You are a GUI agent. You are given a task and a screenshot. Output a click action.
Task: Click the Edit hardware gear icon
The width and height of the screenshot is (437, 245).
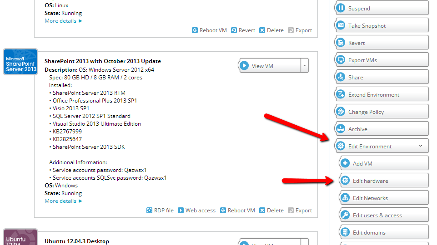[345, 181]
